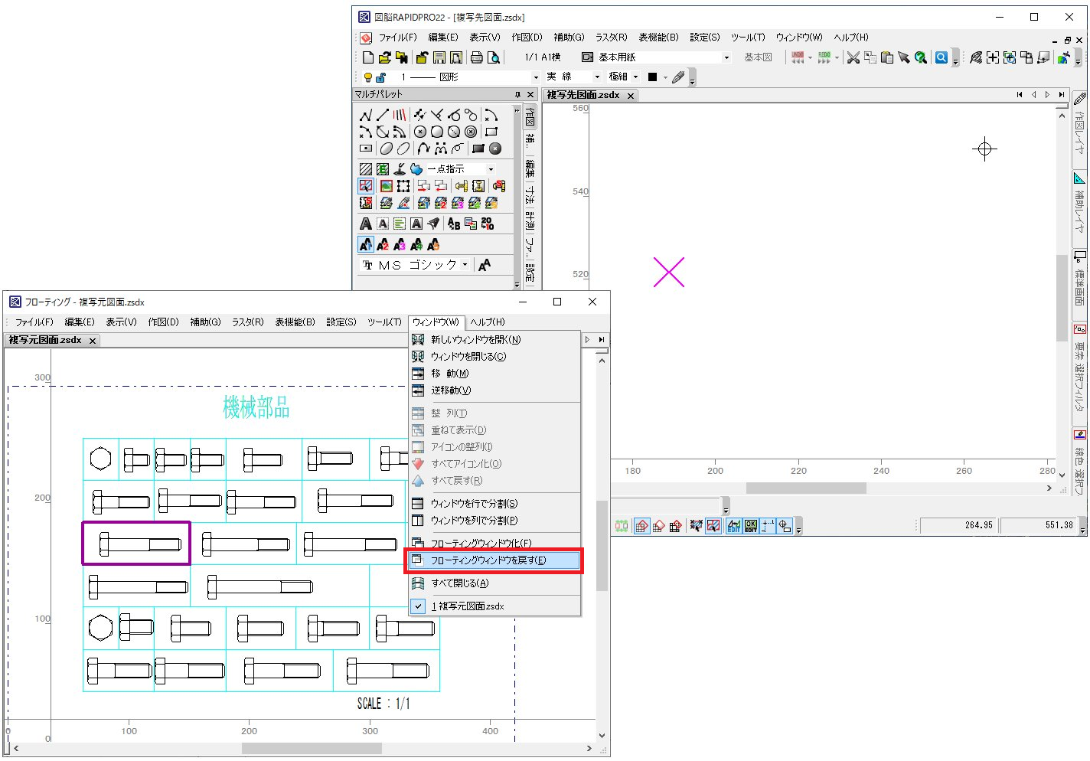Select the large A text tool
The image size is (1090, 761).
click(366, 224)
